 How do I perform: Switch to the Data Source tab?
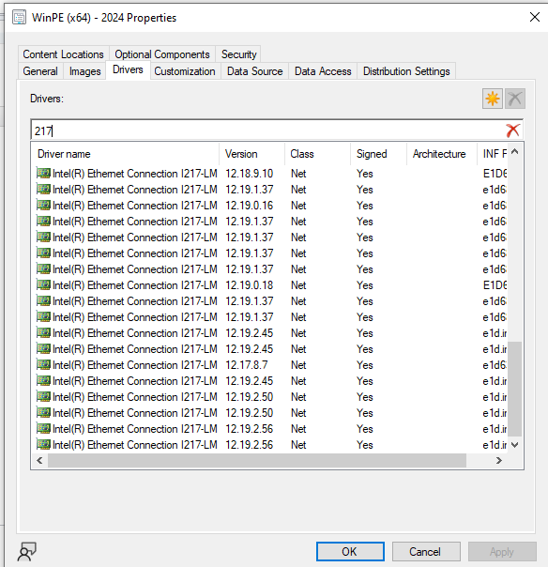[x=255, y=71]
